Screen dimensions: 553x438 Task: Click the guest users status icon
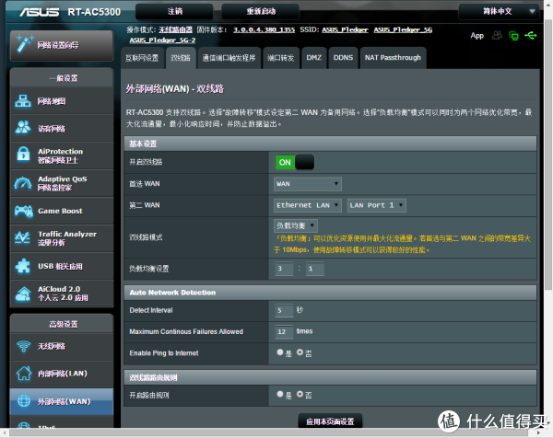click(x=498, y=35)
